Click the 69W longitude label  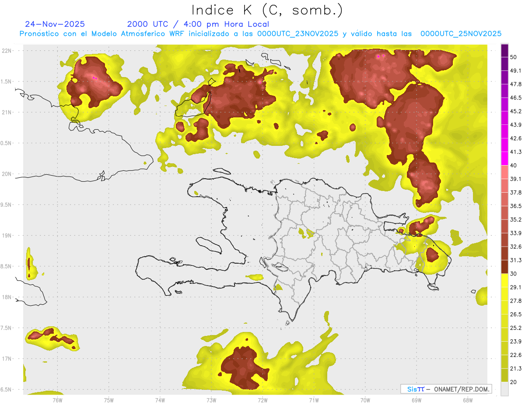(x=416, y=400)
